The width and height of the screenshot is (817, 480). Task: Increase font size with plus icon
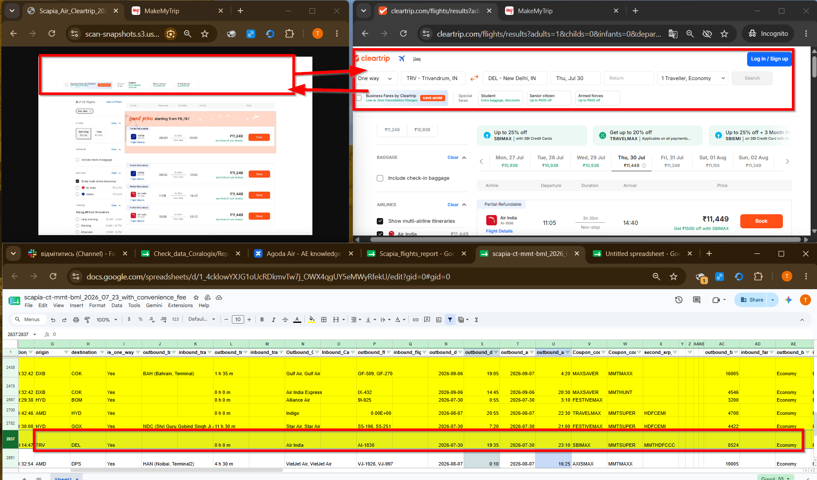(x=249, y=319)
